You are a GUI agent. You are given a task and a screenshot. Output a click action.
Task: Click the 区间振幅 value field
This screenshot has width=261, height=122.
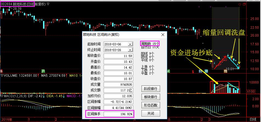pyautogui.click(x=118, y=108)
